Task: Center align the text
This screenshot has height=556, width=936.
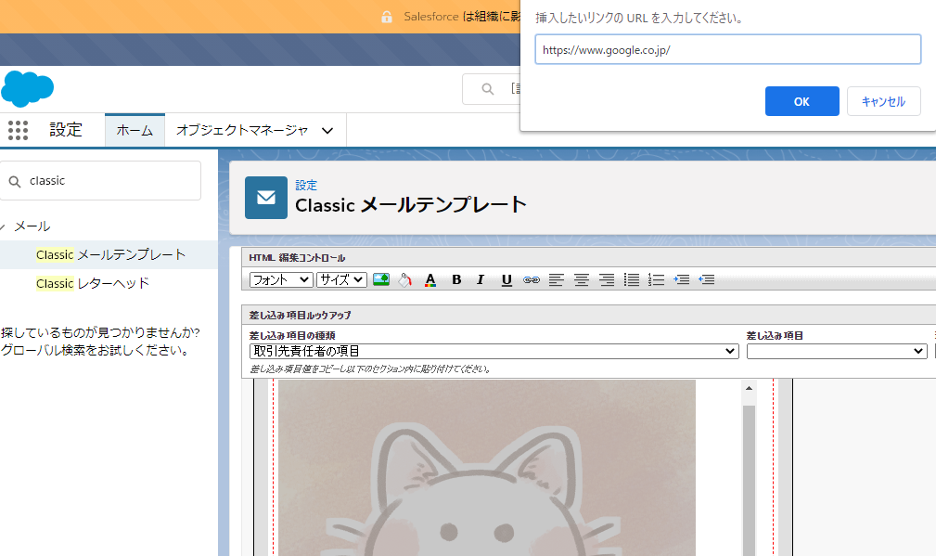Action: click(582, 279)
